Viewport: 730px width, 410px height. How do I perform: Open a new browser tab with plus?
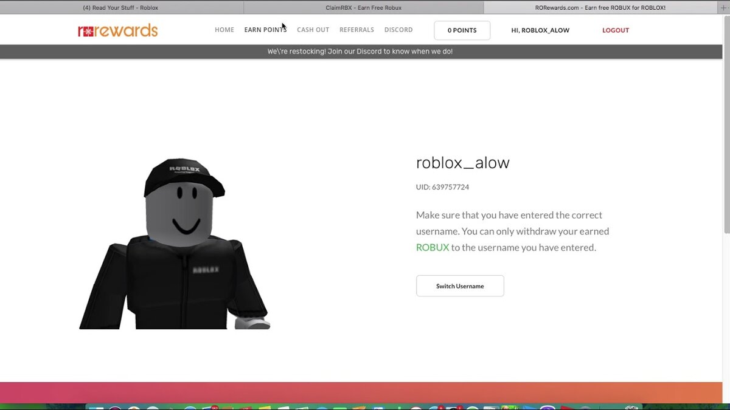pos(724,8)
